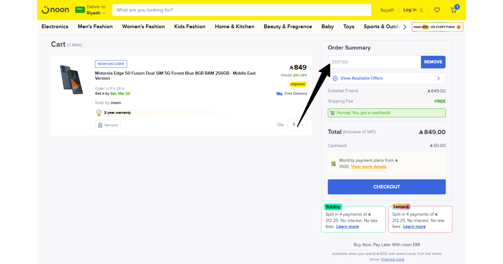Open the wishlist heart icon

point(437,10)
